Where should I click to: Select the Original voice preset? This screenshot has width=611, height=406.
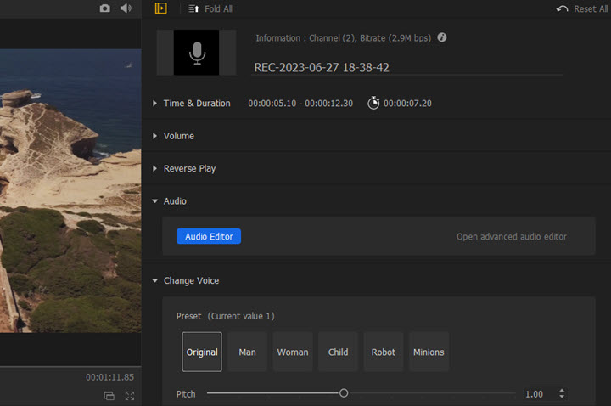point(202,352)
